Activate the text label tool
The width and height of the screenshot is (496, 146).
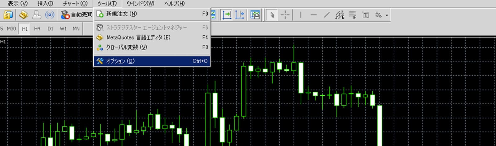[365, 15]
